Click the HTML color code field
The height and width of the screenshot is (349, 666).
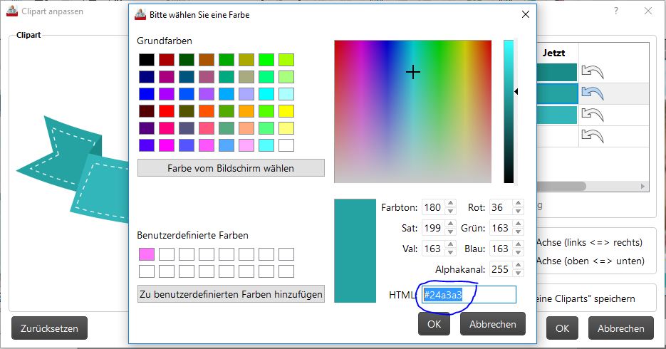click(x=468, y=295)
